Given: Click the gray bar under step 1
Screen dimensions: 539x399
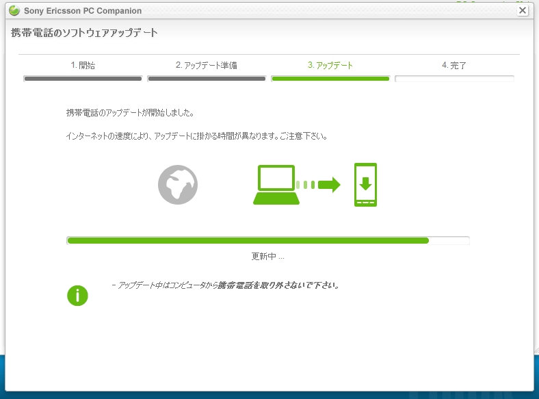Looking at the screenshot, I should tap(83, 79).
